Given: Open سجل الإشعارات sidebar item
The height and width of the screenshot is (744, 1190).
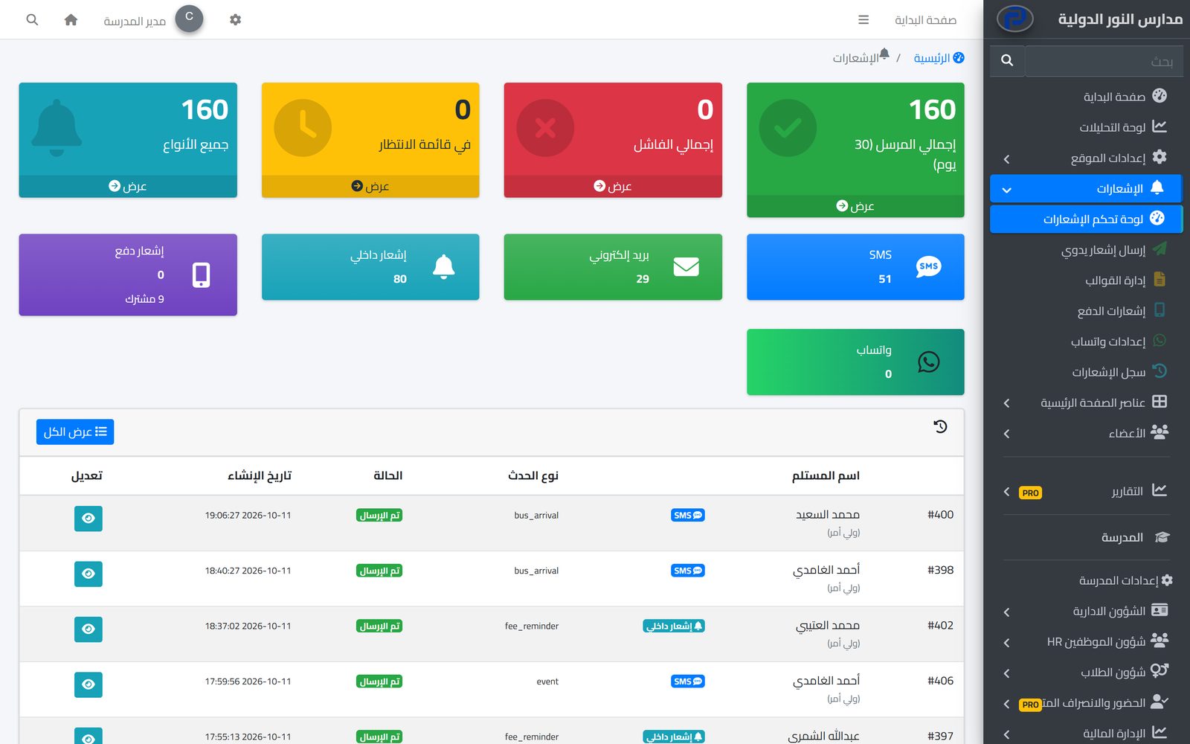Looking at the screenshot, I should (1086, 372).
